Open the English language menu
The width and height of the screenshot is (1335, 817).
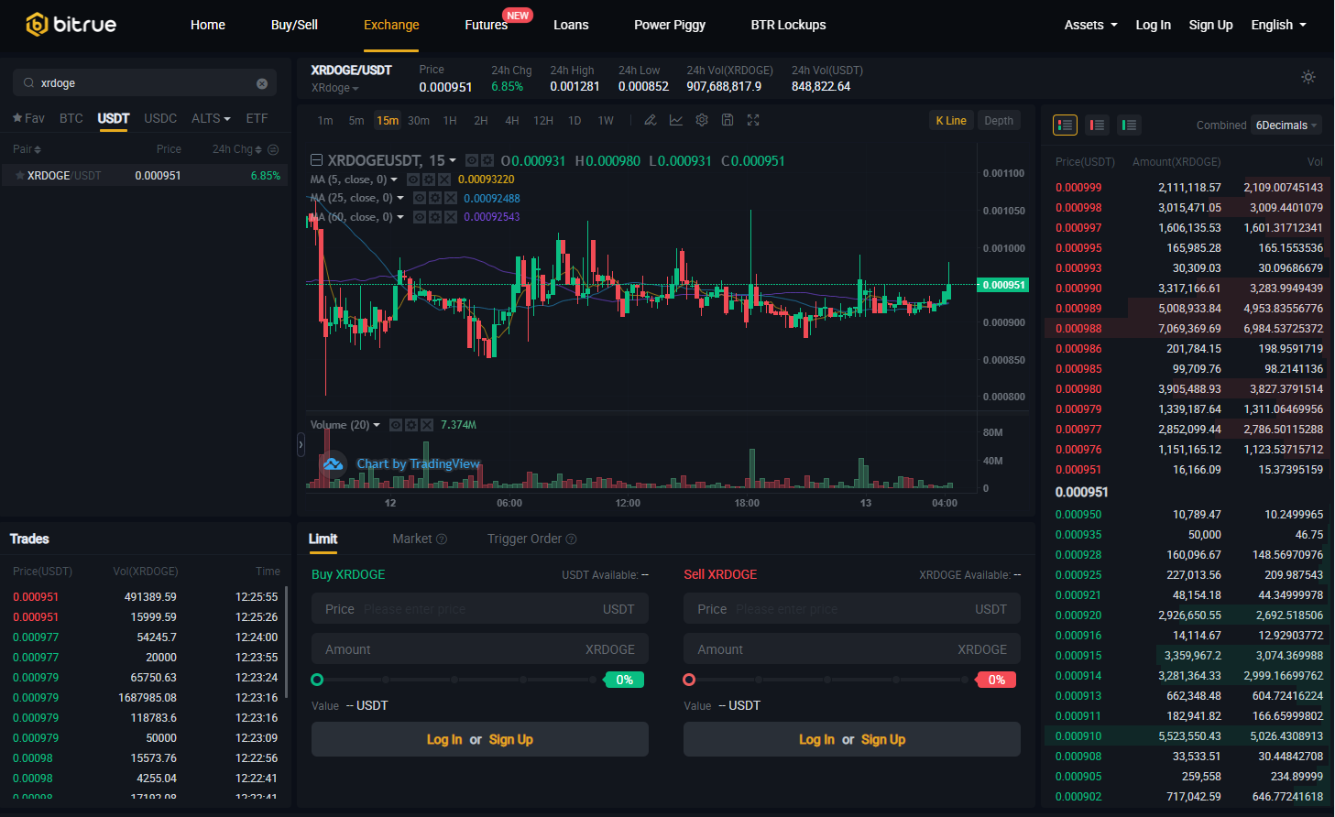point(1278,25)
